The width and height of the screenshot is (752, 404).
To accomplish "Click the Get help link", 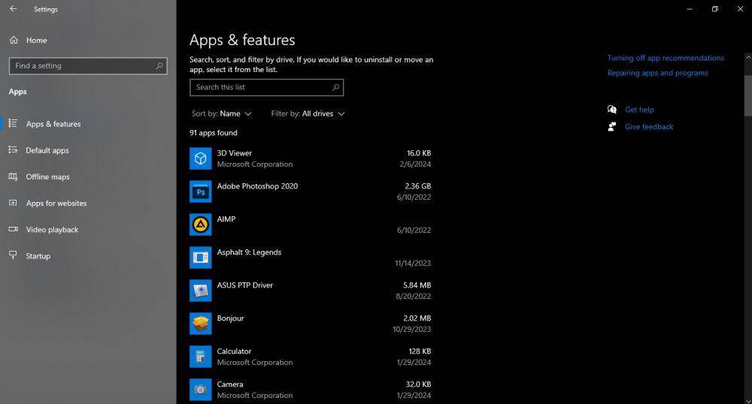I will [x=638, y=110].
